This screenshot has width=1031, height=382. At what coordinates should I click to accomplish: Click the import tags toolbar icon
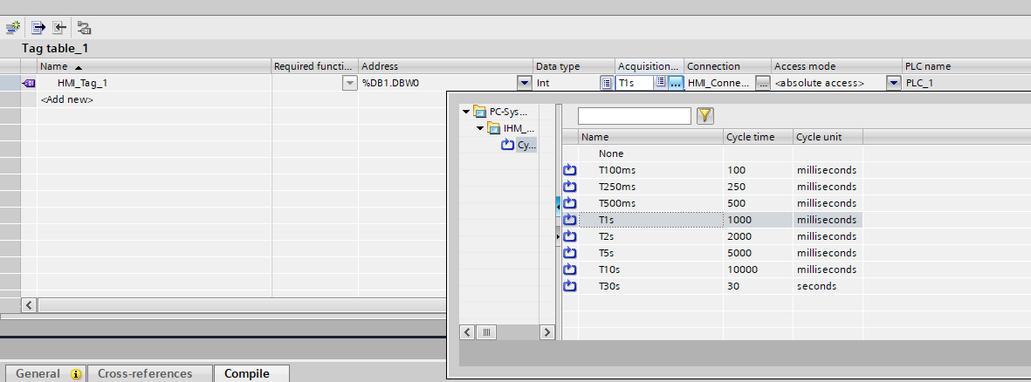(40, 27)
